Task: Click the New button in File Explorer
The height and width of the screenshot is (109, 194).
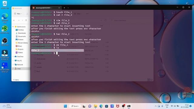Action: (x=18, y=14)
